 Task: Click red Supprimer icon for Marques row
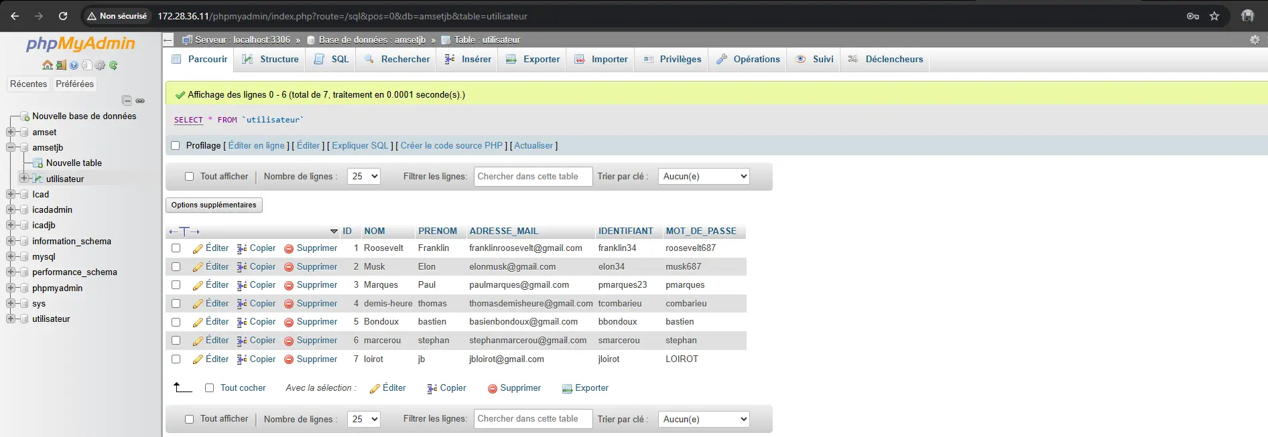point(289,285)
